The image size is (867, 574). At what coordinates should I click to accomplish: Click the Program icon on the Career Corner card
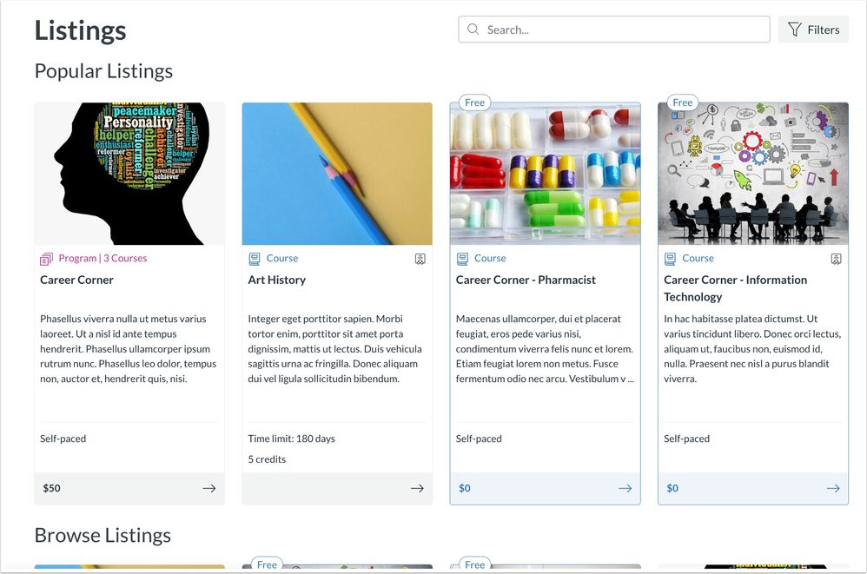coord(46,258)
